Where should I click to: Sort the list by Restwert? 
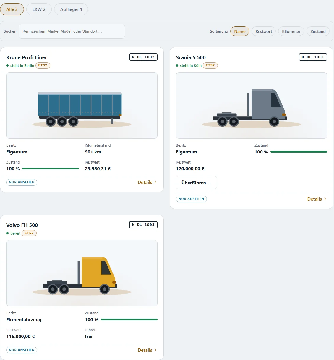click(264, 31)
